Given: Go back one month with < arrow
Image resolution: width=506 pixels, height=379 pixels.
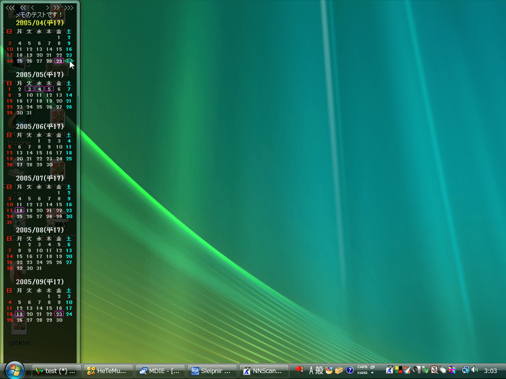Looking at the screenshot, I should 33,8.
